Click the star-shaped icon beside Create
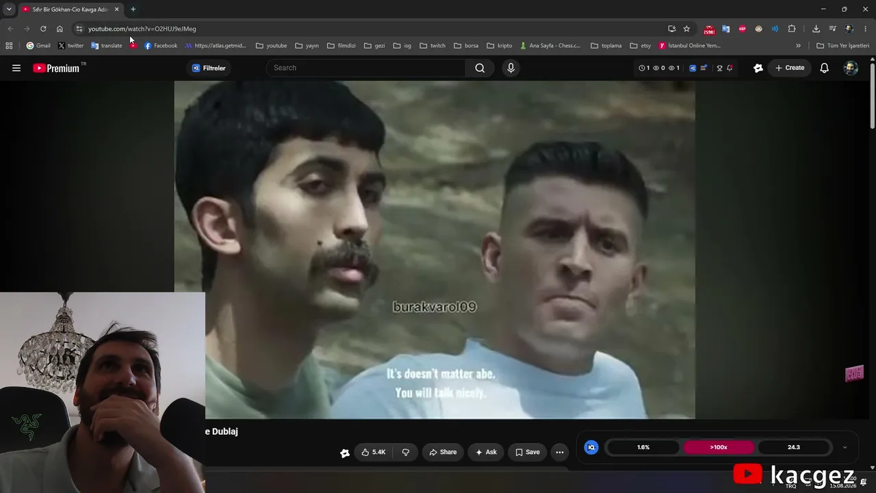 point(758,68)
